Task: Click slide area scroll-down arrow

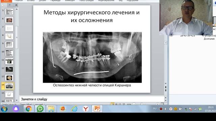Action: (x=166, y=83)
